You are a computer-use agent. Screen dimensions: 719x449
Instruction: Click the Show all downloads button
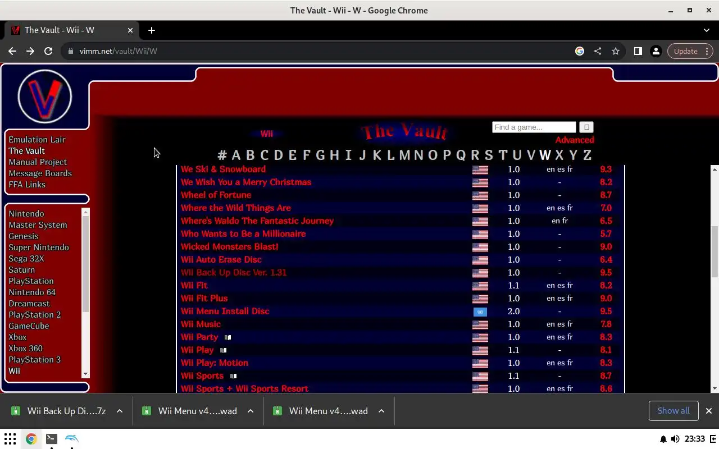click(x=674, y=411)
